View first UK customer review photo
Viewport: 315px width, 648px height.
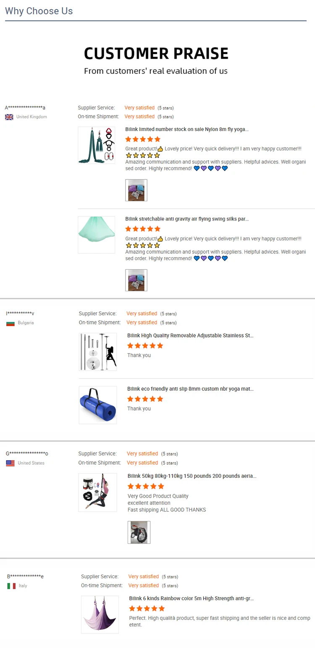(x=136, y=190)
